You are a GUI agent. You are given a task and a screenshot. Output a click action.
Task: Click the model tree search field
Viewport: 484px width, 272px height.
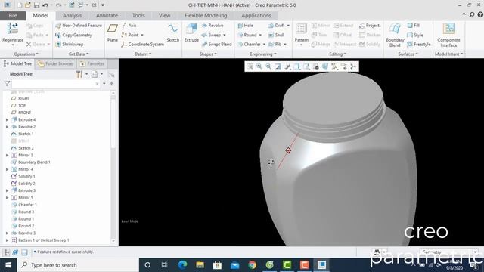pos(56,84)
